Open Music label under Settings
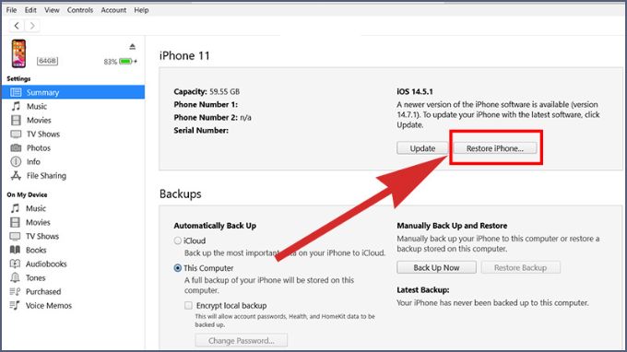The width and height of the screenshot is (627, 352). 37,106
